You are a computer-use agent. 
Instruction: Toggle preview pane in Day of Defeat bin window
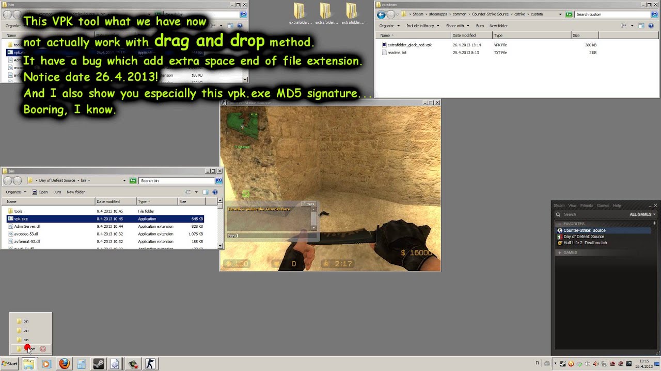[206, 192]
